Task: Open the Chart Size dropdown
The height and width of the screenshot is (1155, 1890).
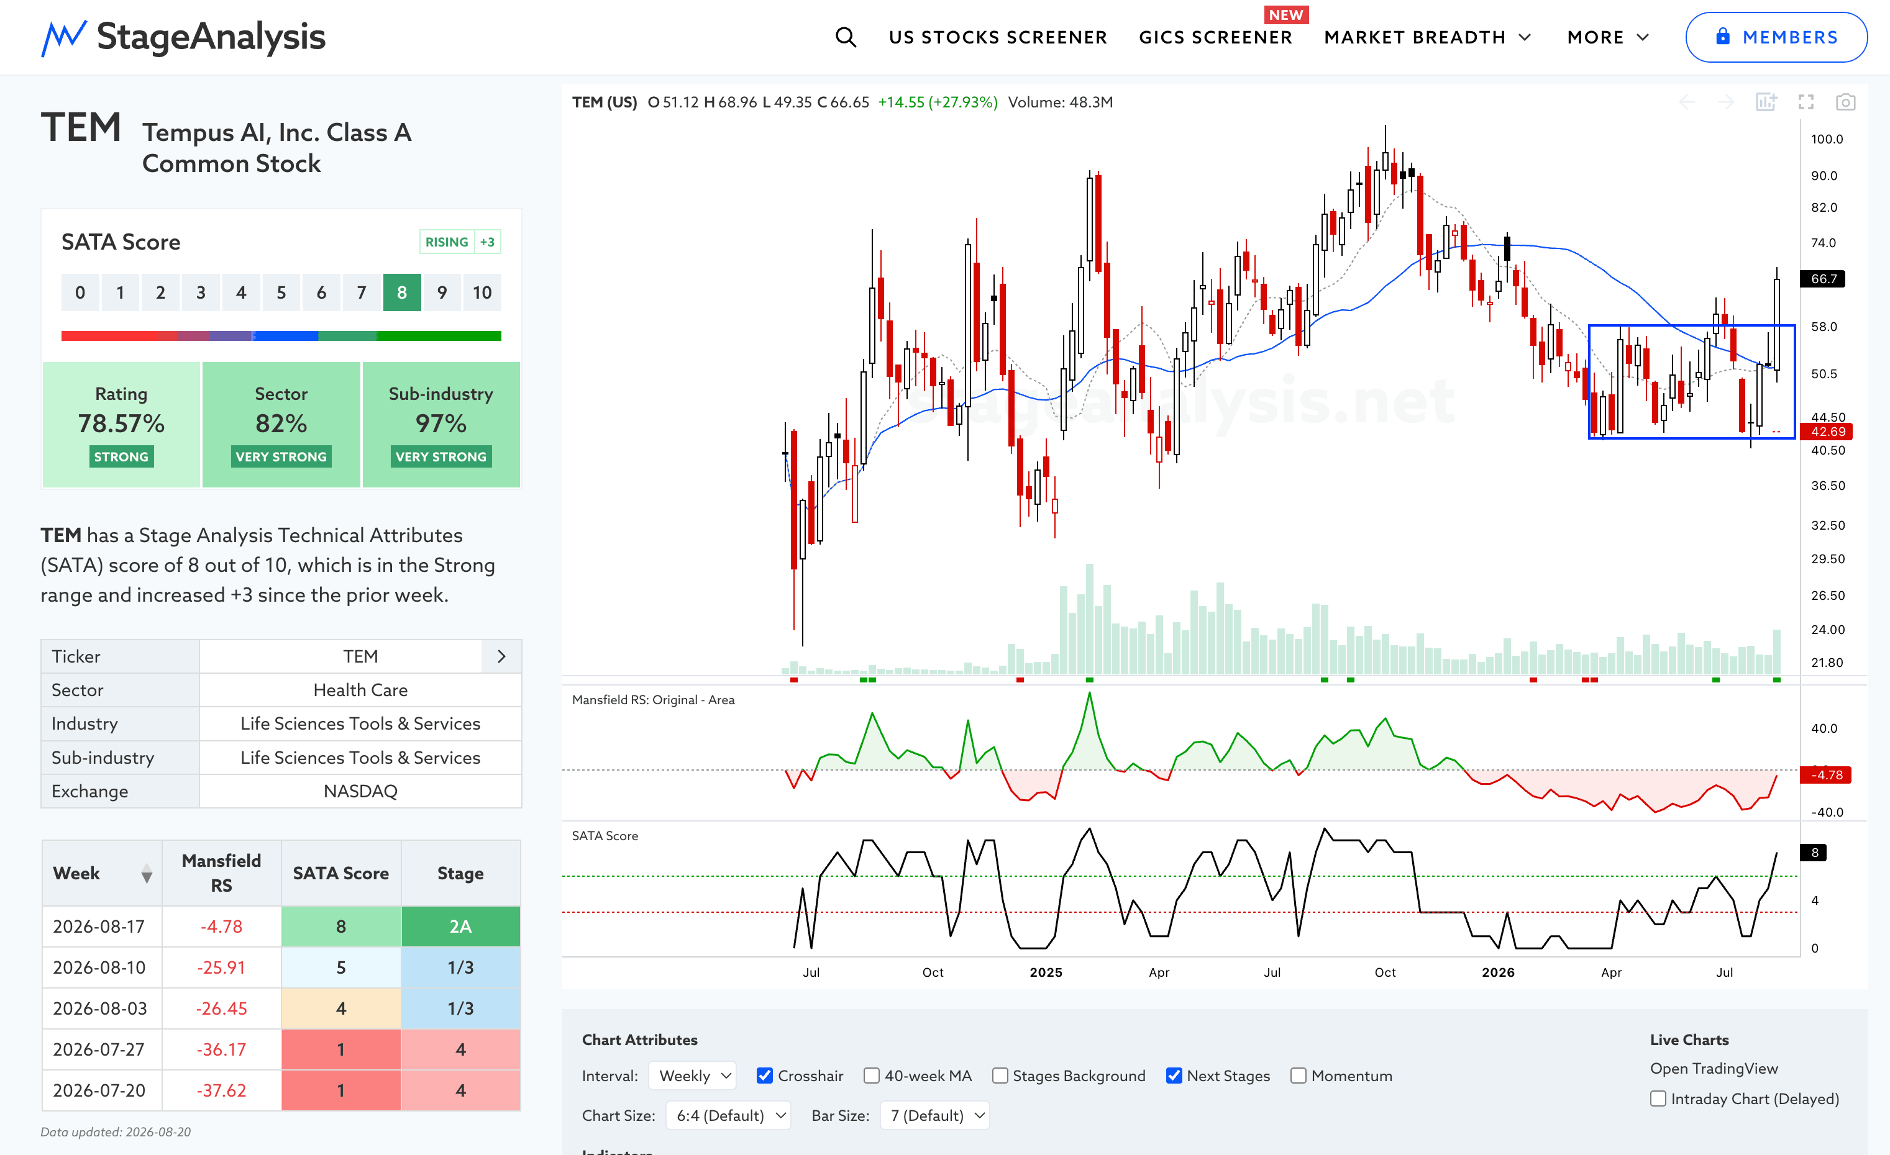Action: point(729,1116)
